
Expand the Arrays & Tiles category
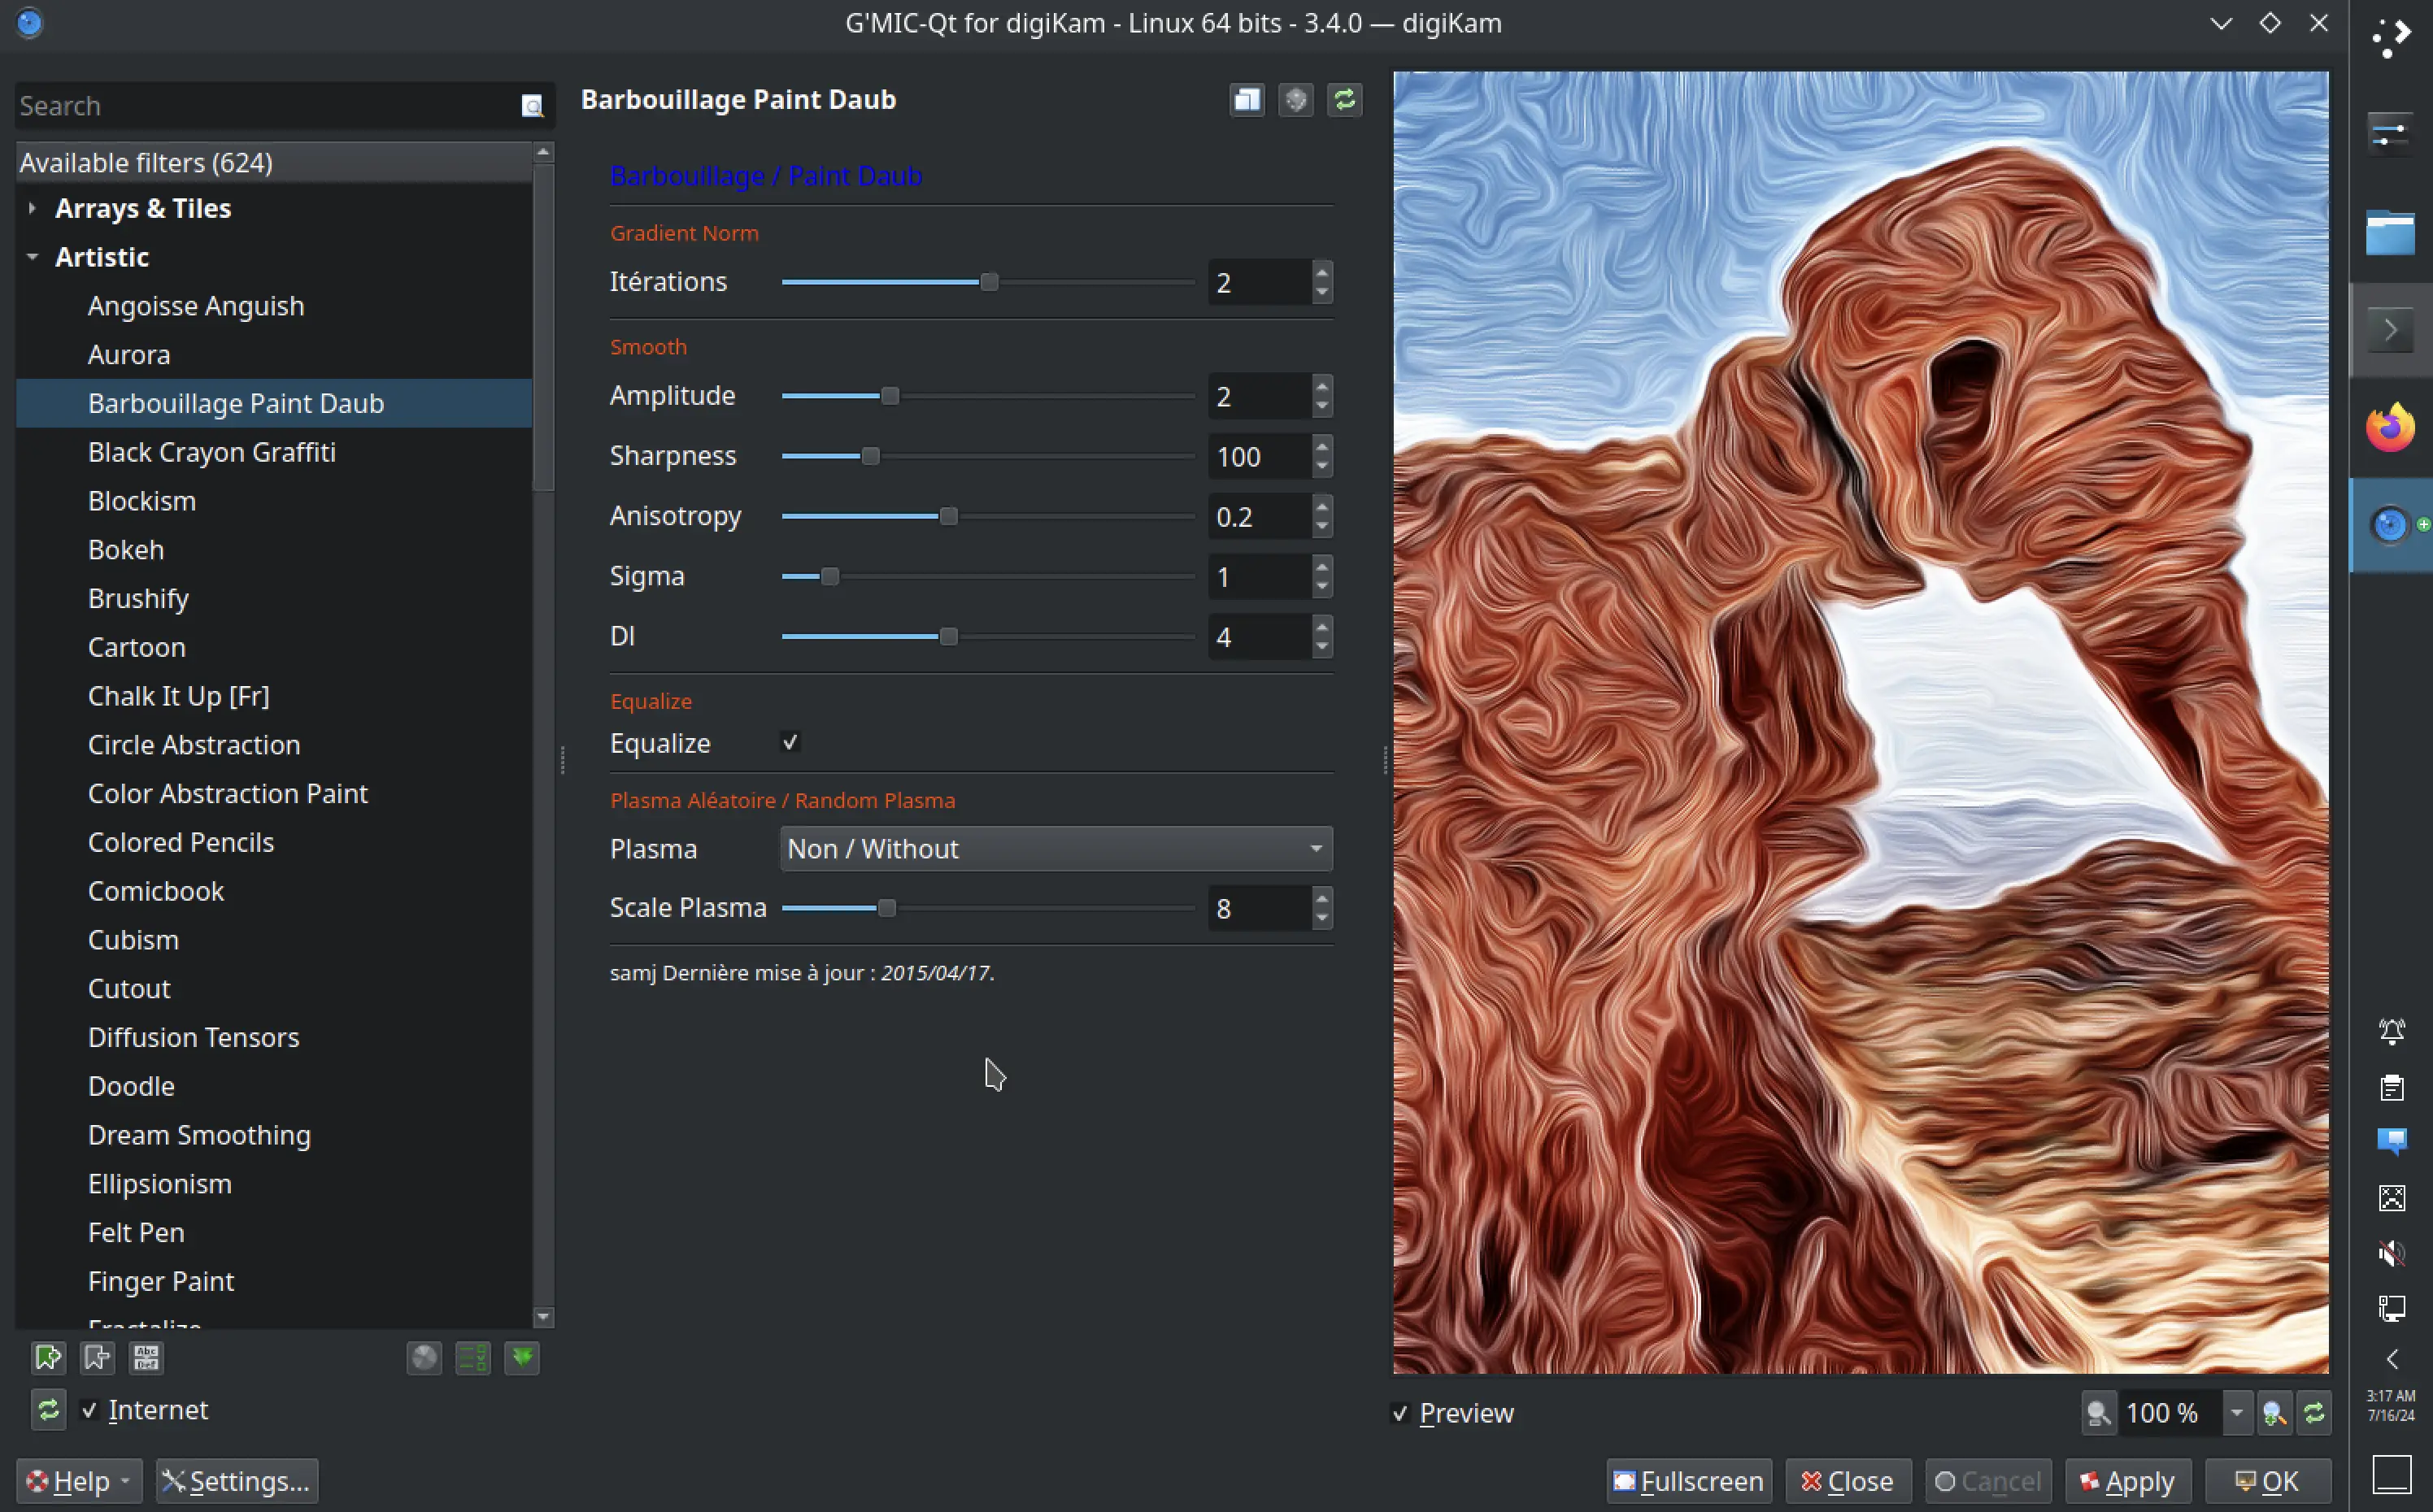[x=33, y=208]
